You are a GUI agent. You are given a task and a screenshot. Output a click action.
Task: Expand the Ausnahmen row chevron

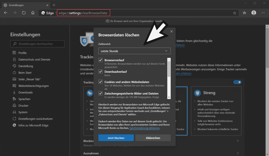pyautogui.click(x=238, y=153)
